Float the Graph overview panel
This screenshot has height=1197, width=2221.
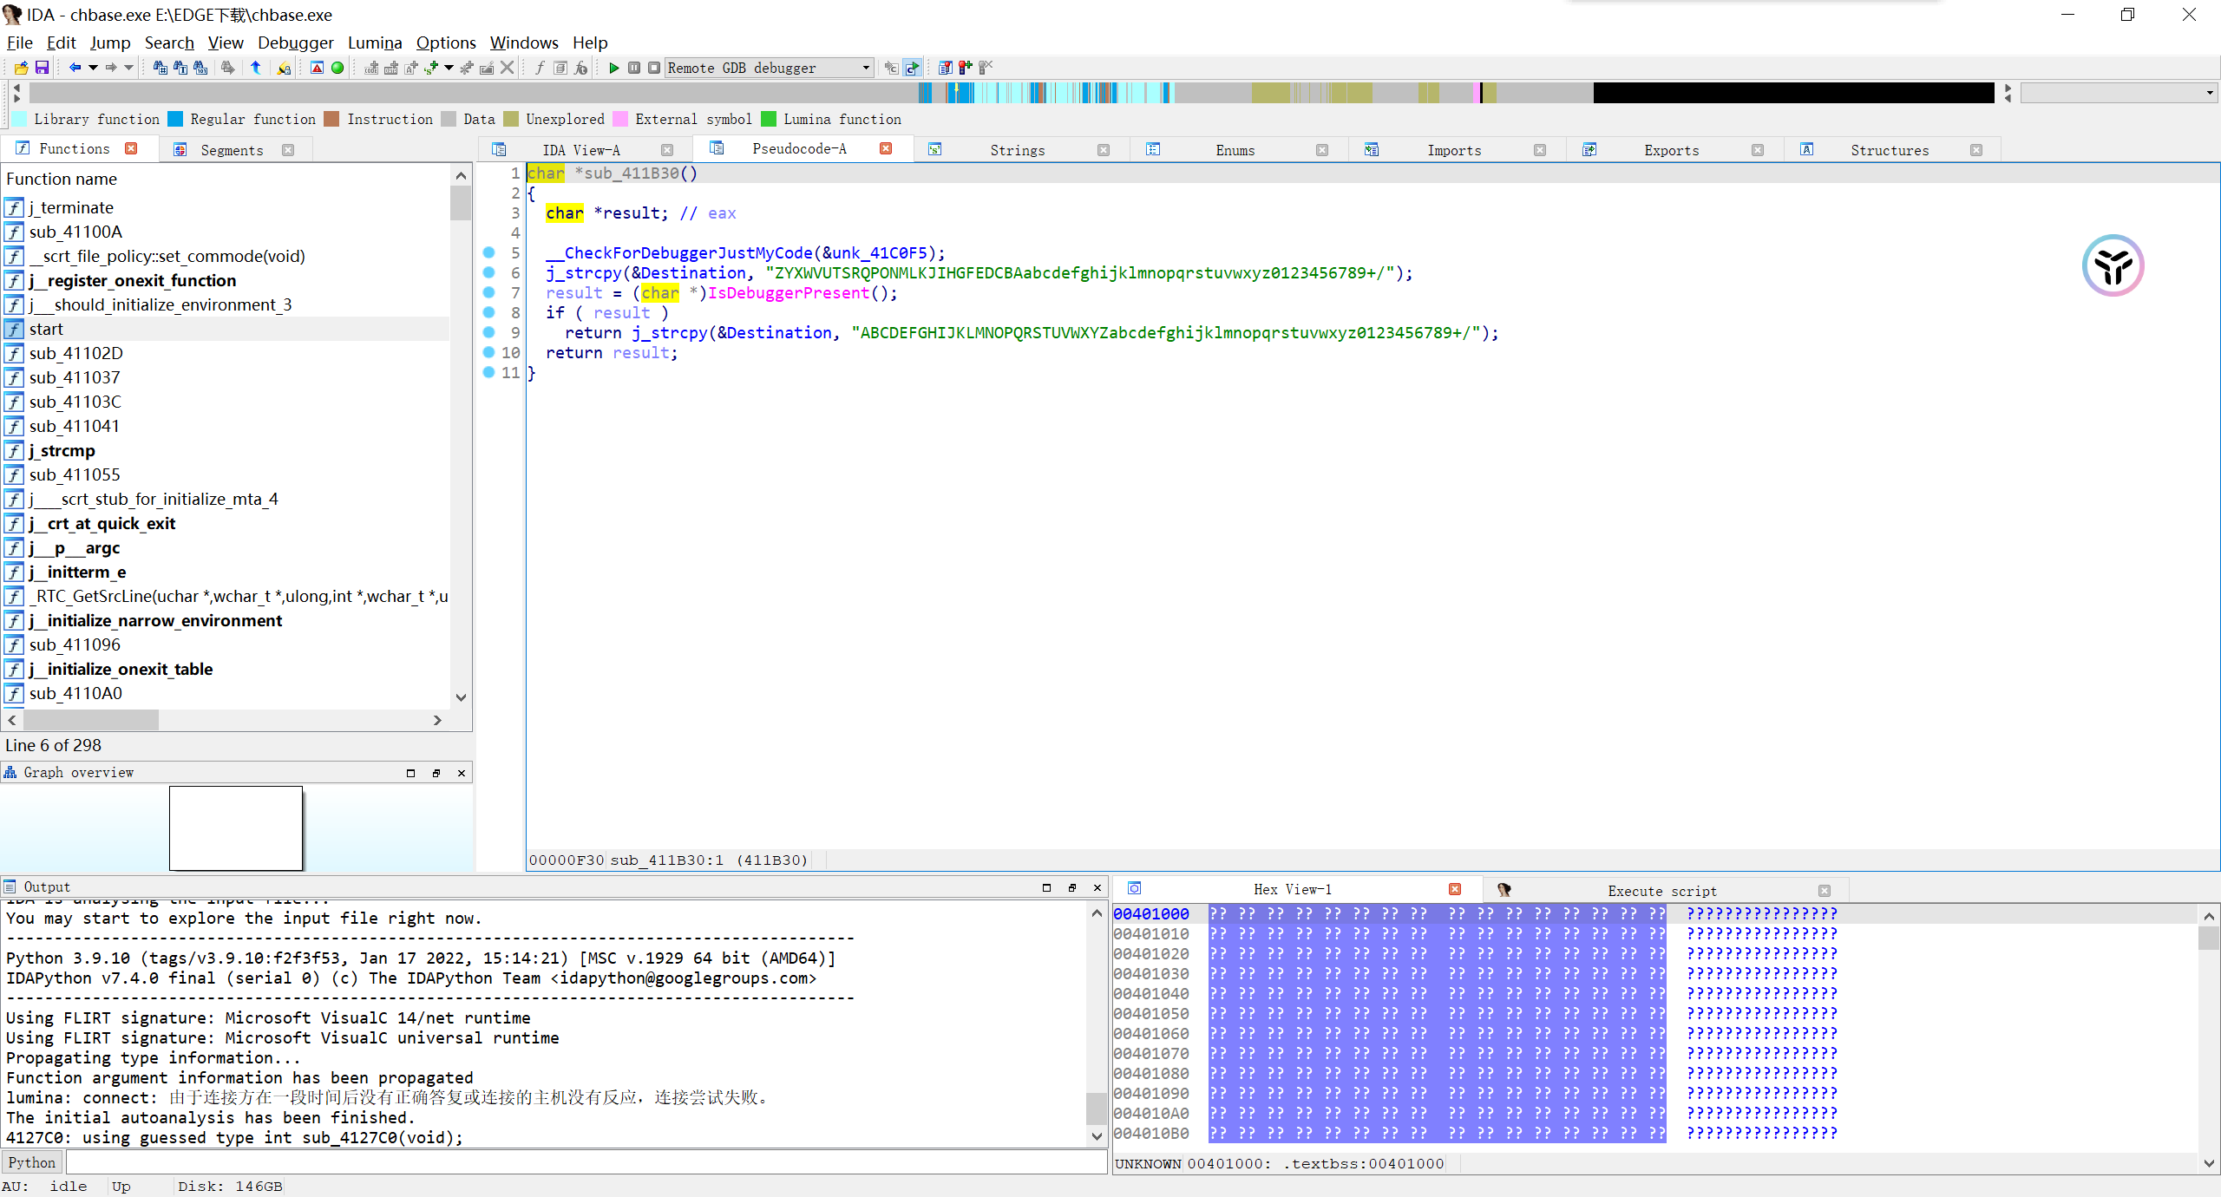[x=436, y=773]
